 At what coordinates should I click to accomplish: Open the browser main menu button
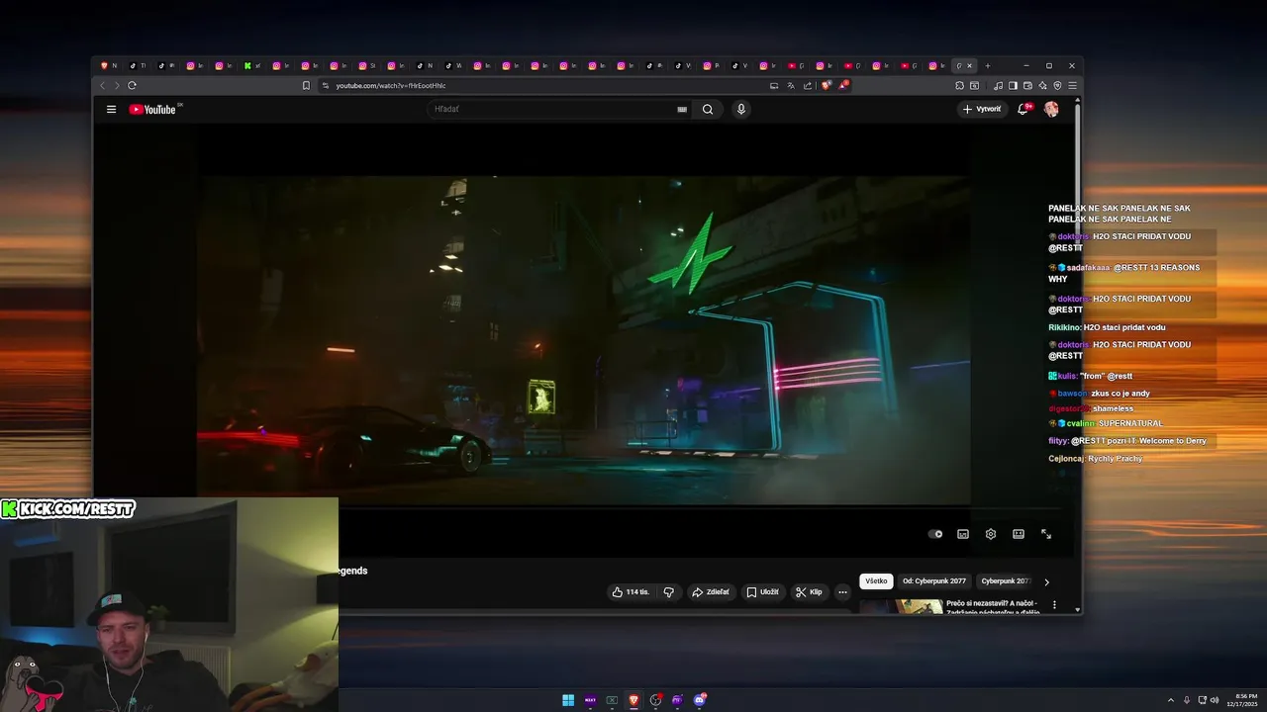(x=1072, y=86)
